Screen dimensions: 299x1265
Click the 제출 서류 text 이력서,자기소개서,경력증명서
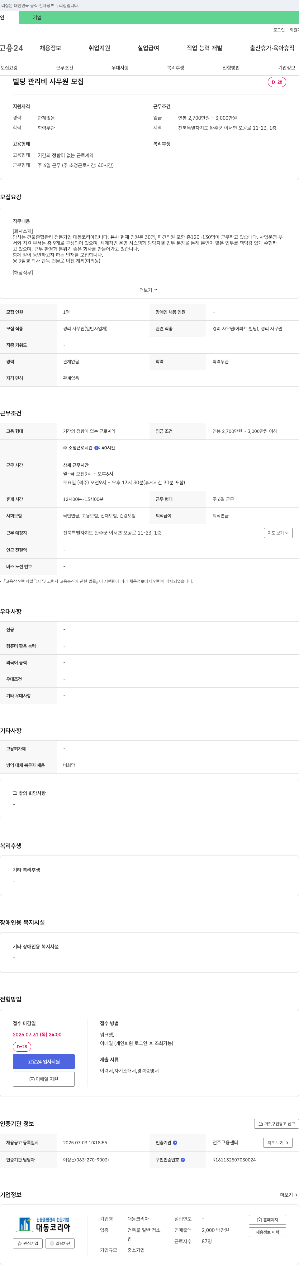coord(129,1070)
